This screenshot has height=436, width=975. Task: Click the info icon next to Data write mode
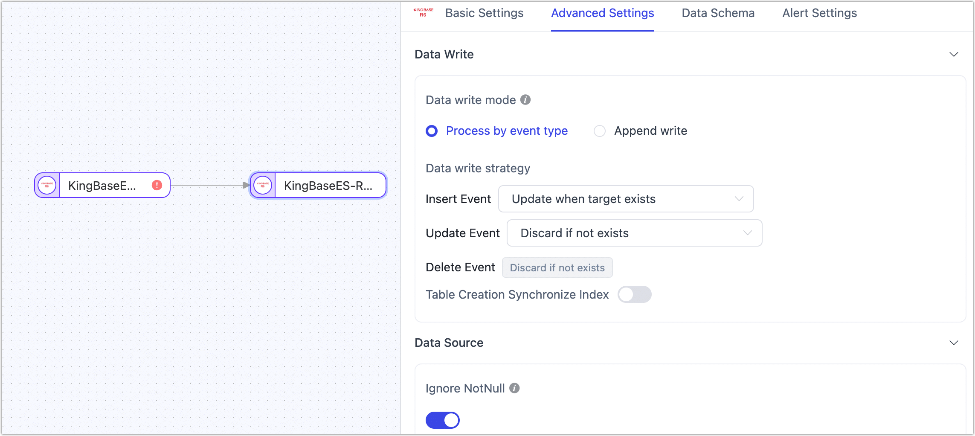click(x=526, y=100)
